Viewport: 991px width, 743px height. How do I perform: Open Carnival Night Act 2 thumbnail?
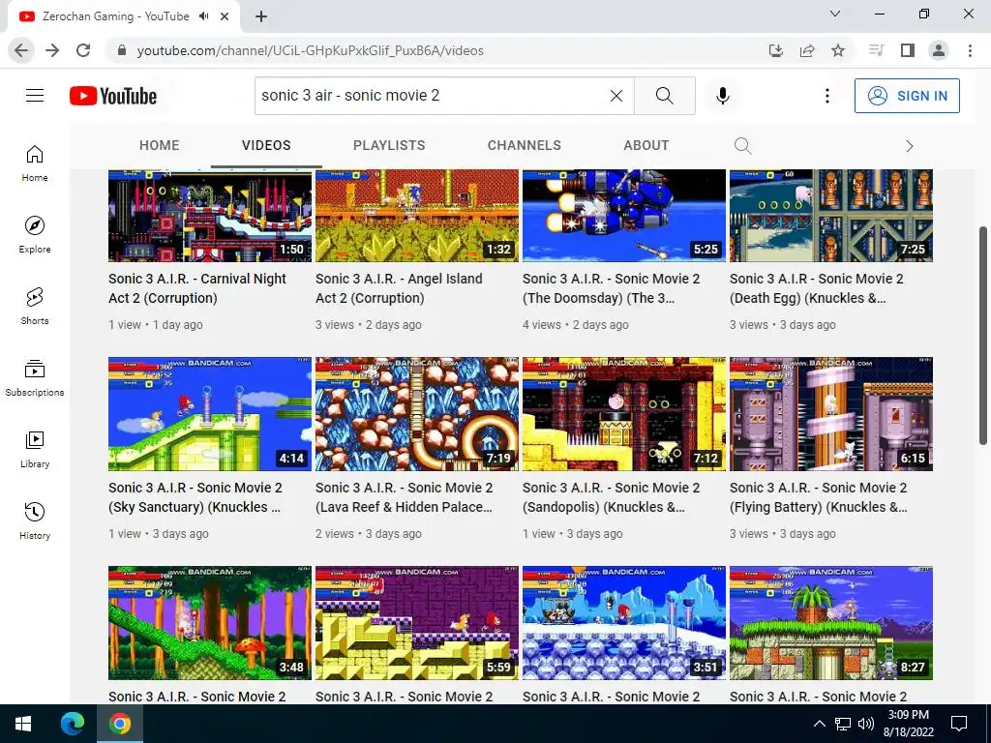[210, 216]
